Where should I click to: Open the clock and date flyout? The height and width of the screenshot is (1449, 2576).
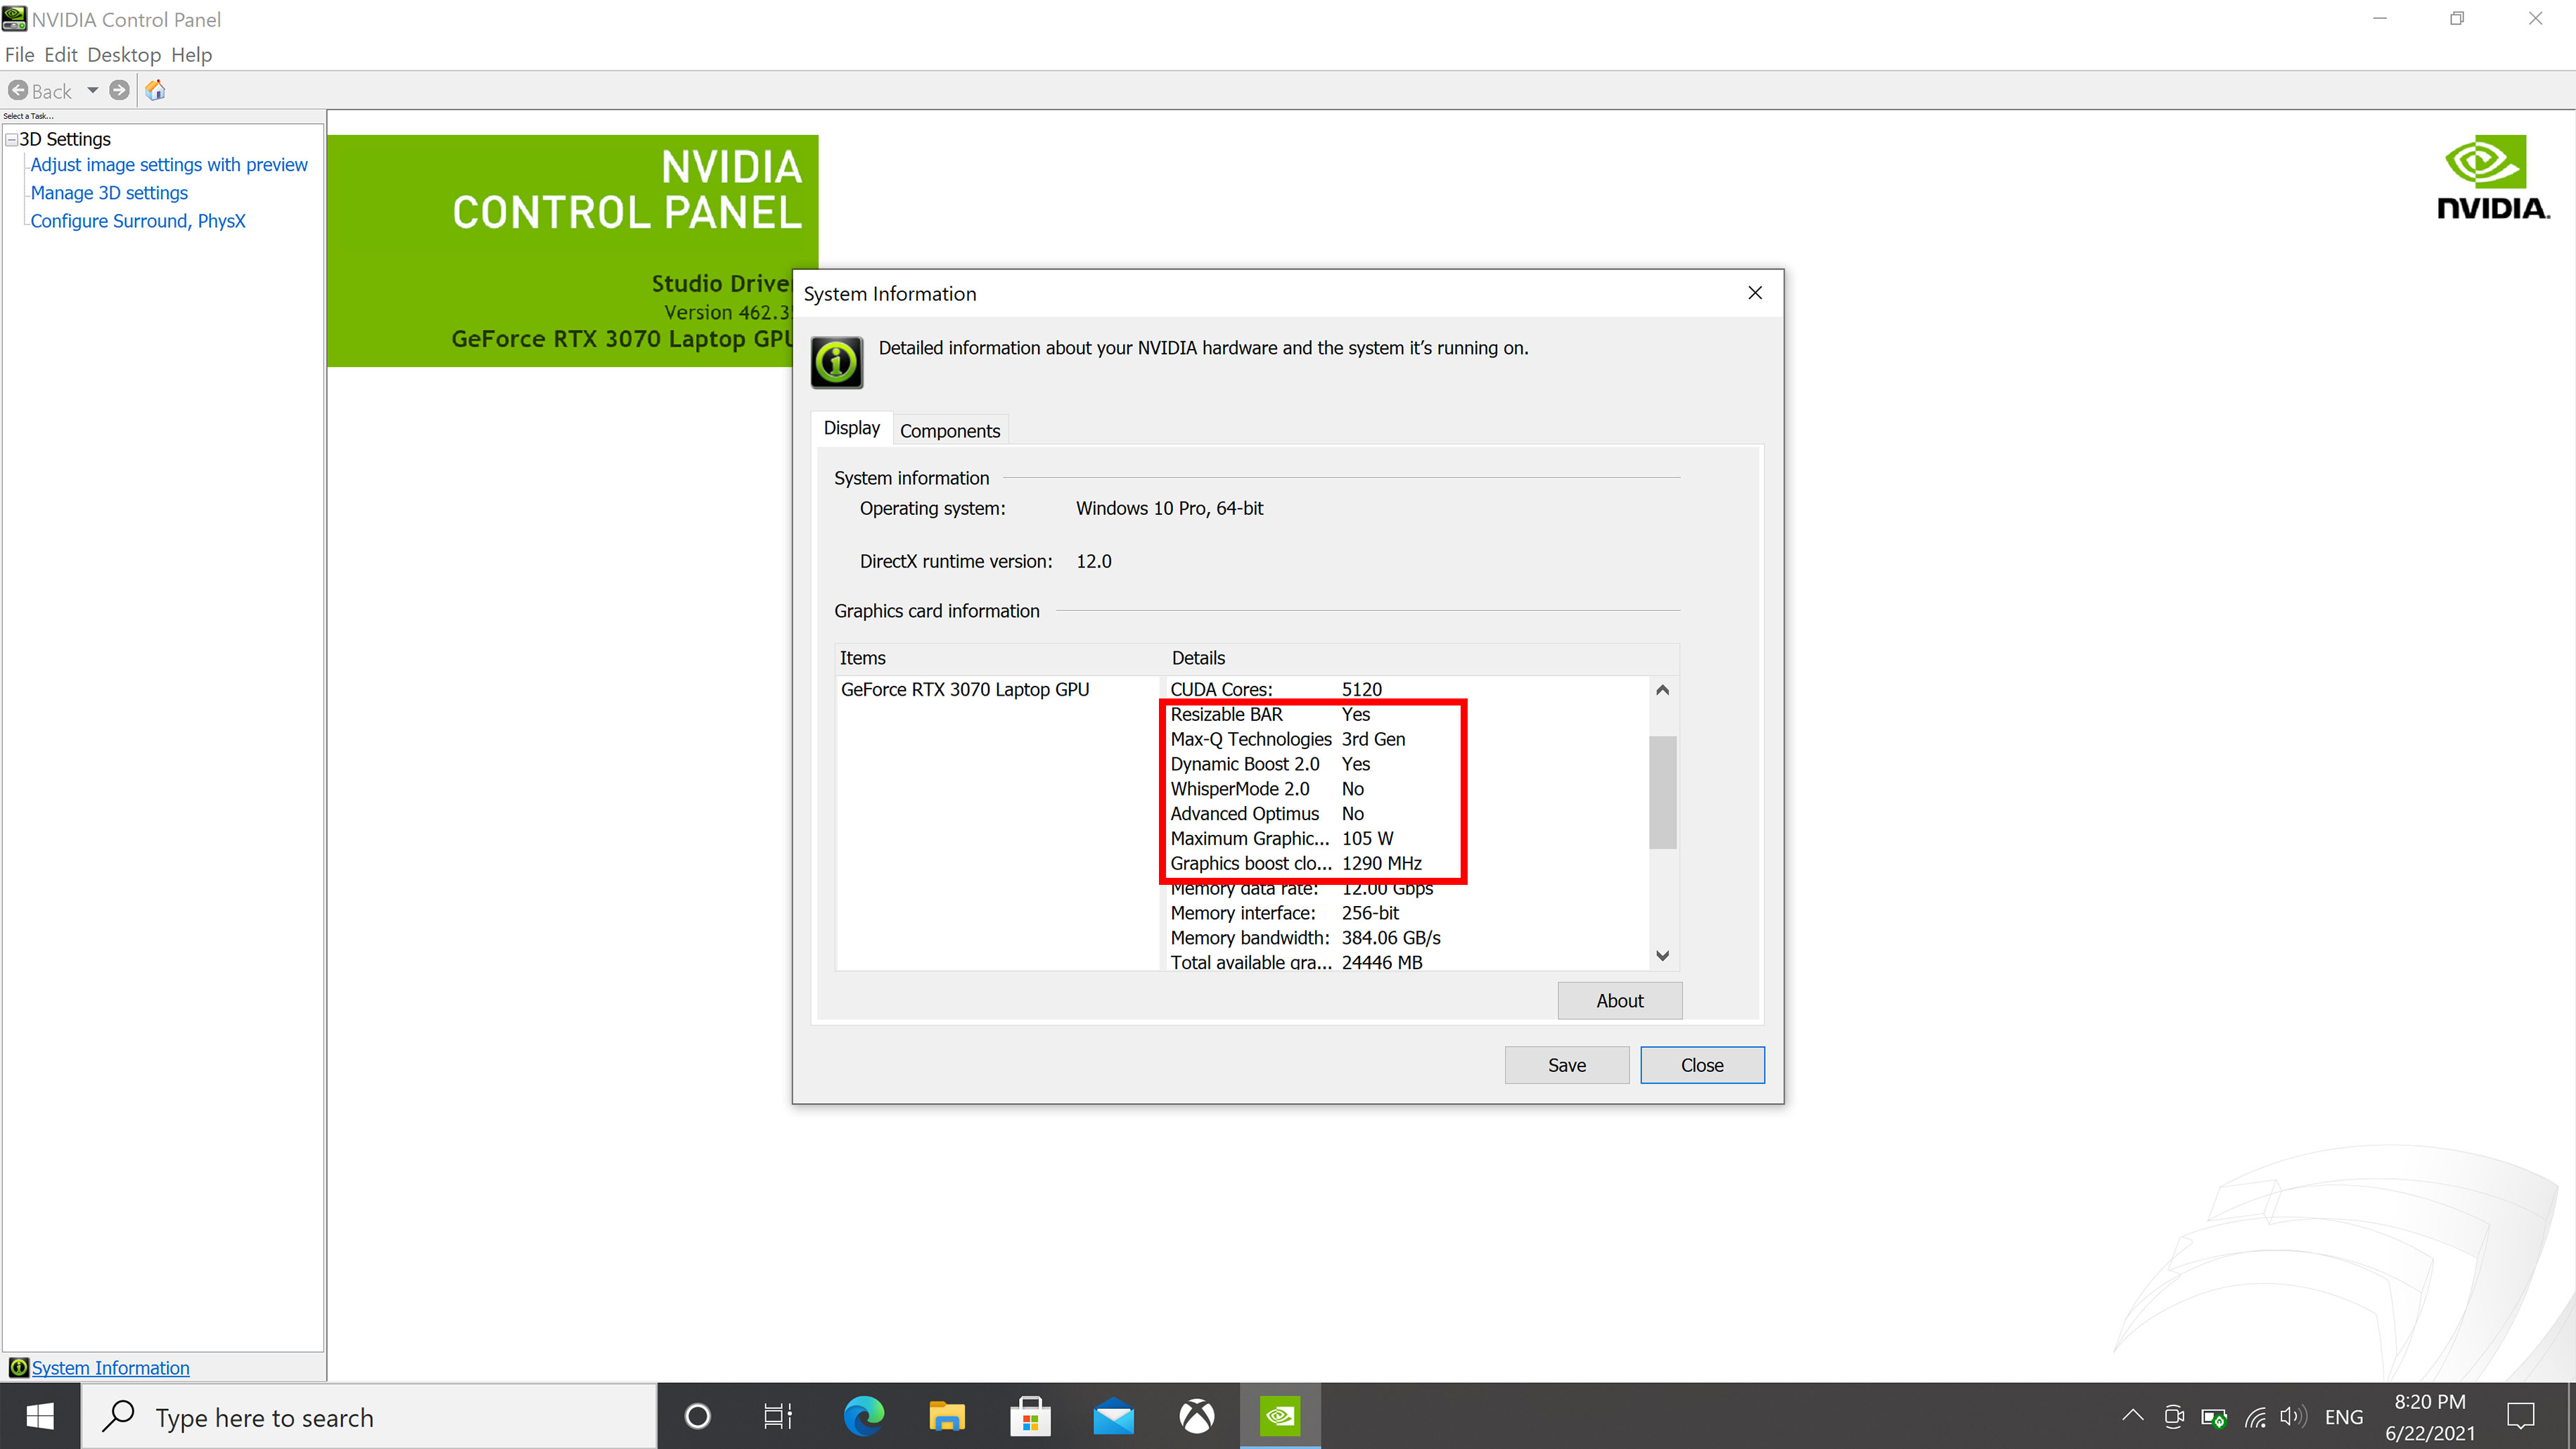2429,1417
